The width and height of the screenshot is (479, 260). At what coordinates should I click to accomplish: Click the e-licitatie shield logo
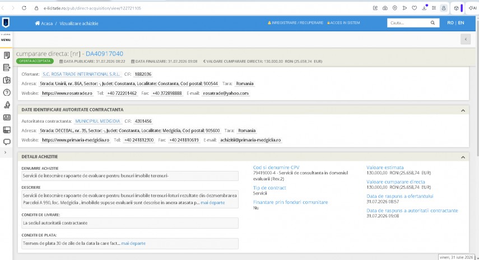(x=6, y=23)
